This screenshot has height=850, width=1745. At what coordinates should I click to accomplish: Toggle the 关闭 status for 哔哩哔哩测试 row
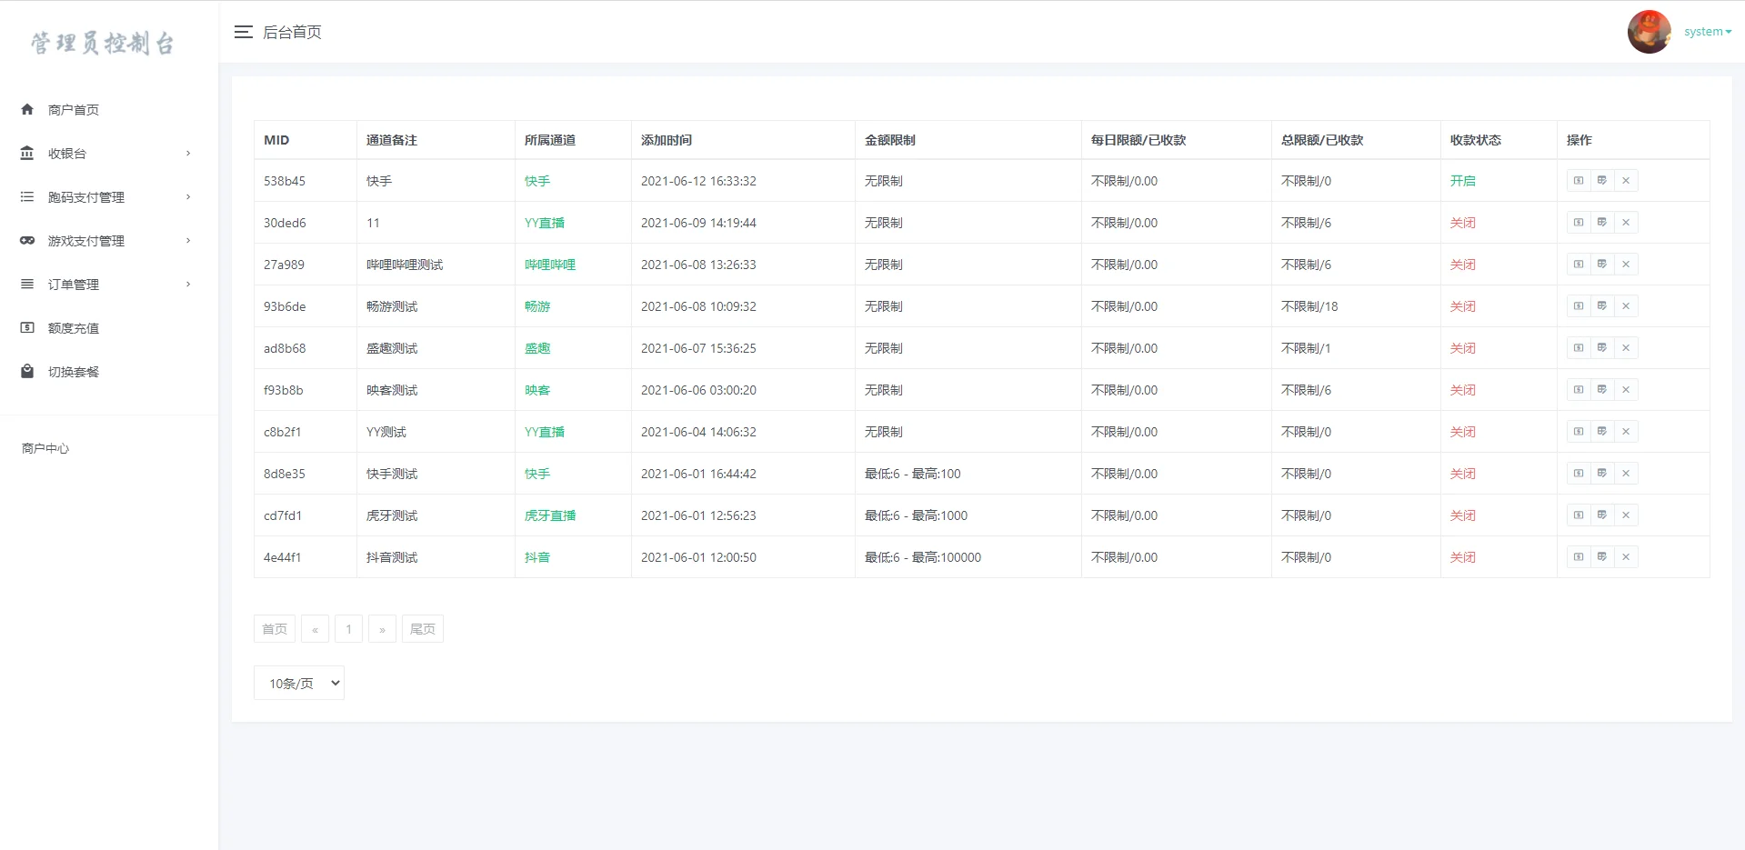(x=1462, y=265)
